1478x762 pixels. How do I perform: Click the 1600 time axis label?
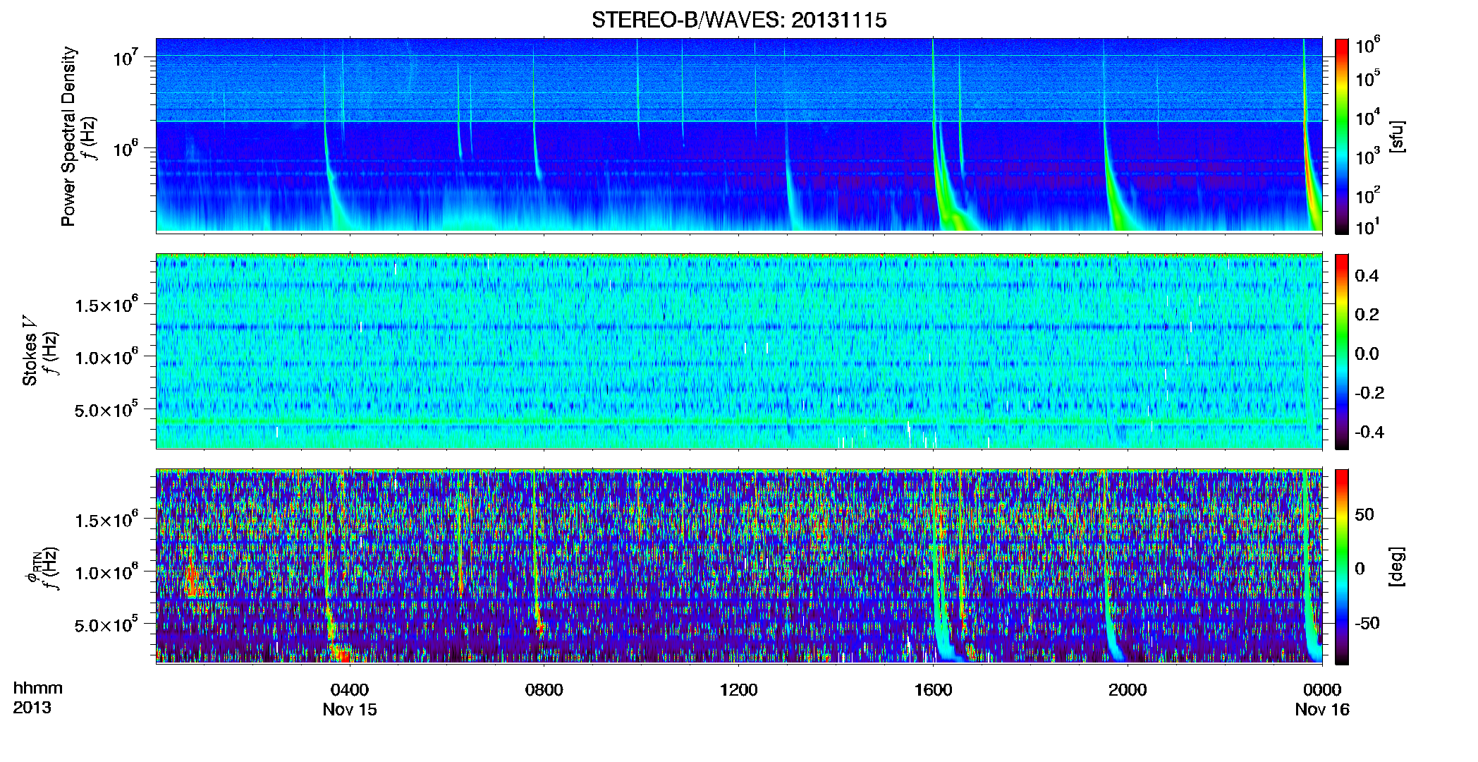click(934, 689)
